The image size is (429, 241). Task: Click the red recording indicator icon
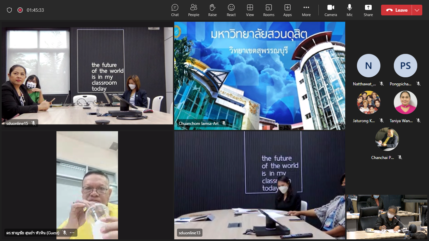coord(20,10)
